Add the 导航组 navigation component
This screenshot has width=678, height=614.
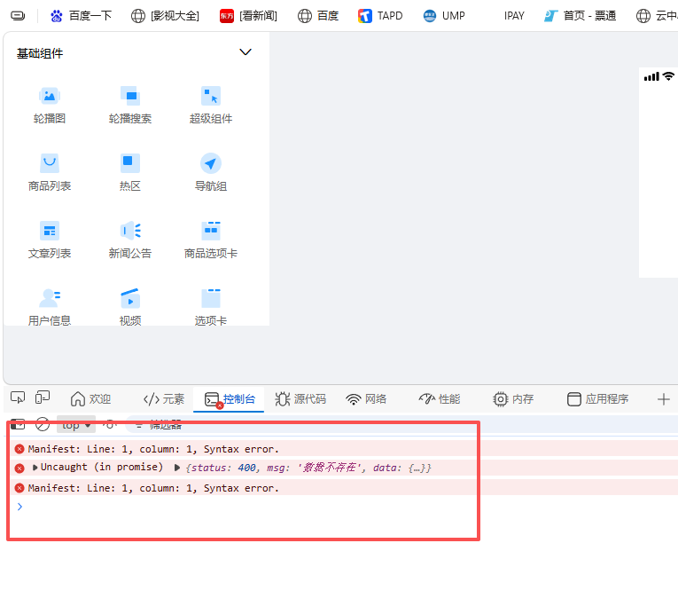(211, 173)
